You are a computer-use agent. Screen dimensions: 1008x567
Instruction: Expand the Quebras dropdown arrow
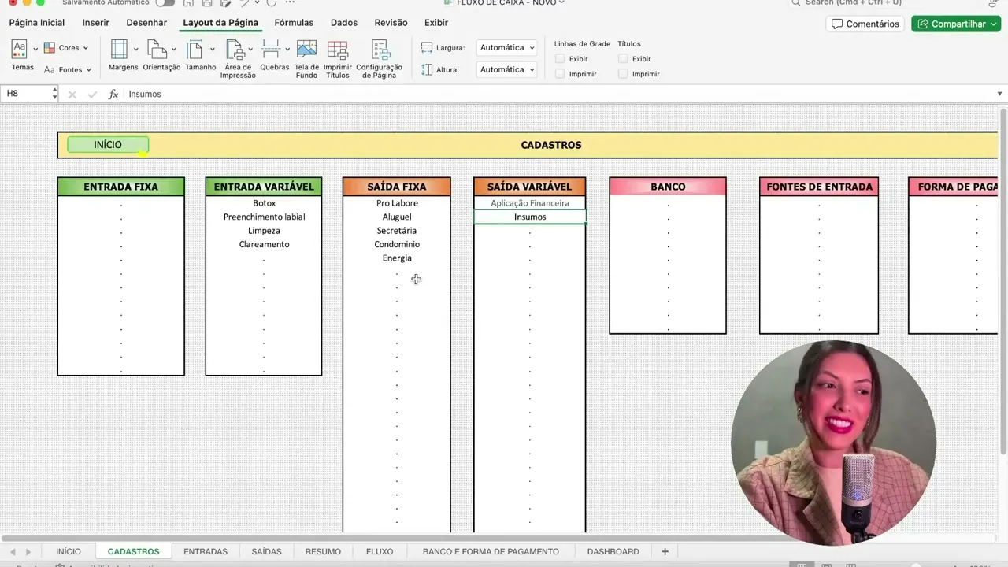(x=287, y=50)
